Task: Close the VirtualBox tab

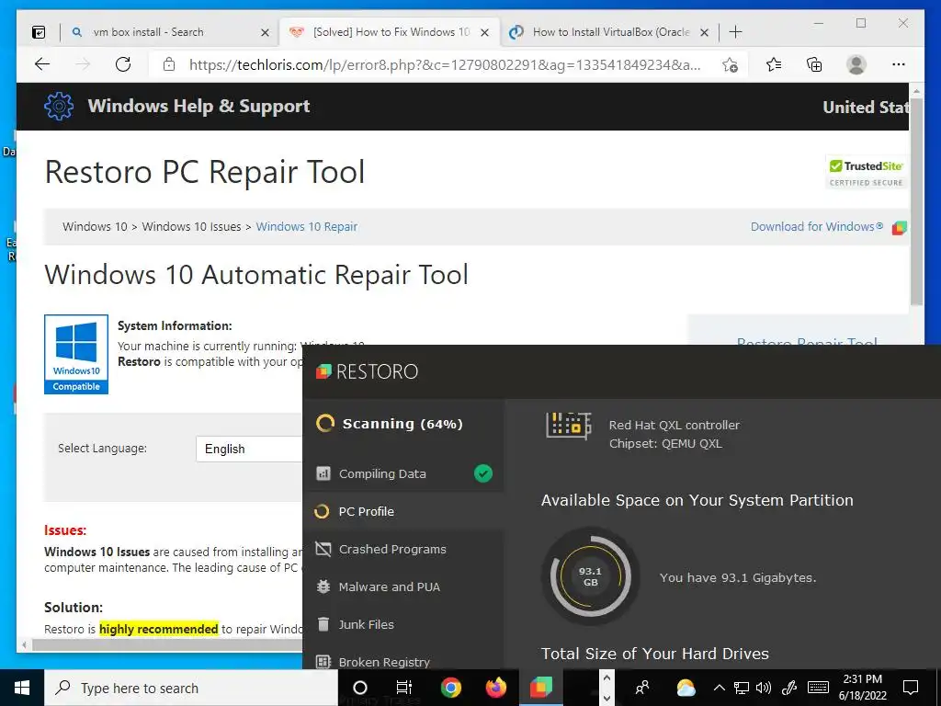Action: [705, 32]
